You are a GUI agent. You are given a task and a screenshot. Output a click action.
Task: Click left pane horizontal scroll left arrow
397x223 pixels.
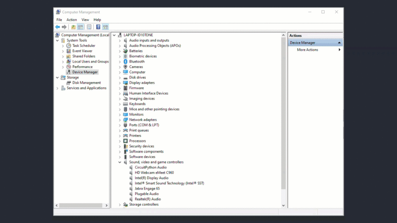point(57,206)
